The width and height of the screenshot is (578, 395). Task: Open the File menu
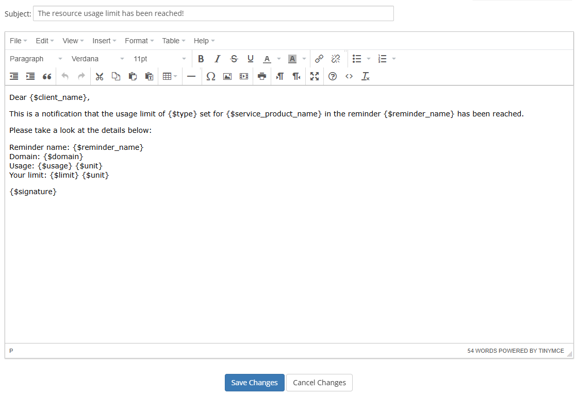pyautogui.click(x=19, y=41)
